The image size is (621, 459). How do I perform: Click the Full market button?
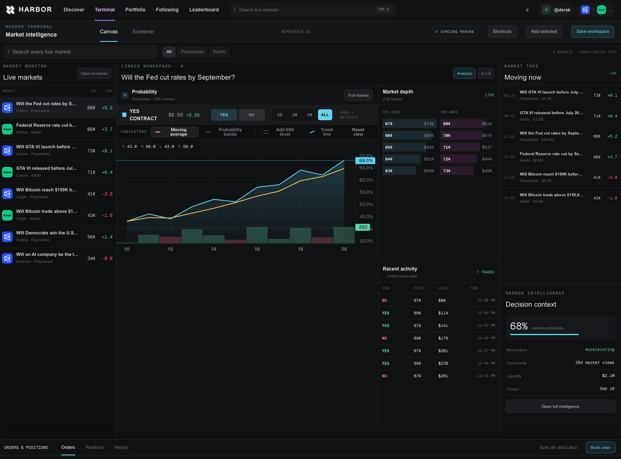359,95
